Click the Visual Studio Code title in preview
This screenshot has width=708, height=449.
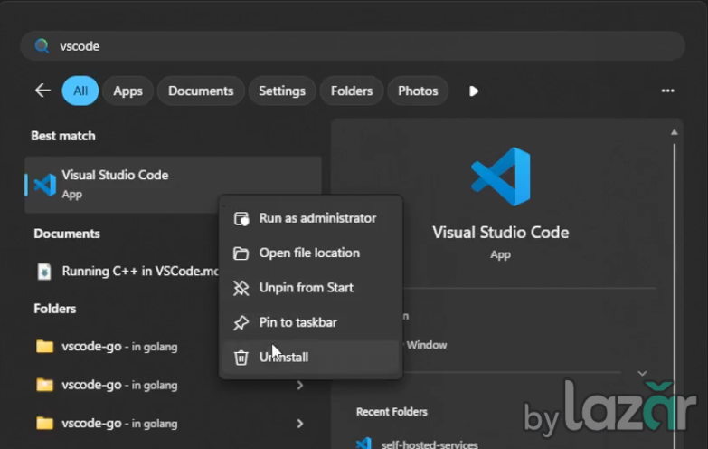[x=500, y=233]
